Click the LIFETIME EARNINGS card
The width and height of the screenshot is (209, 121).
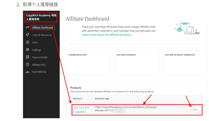pos(136,63)
